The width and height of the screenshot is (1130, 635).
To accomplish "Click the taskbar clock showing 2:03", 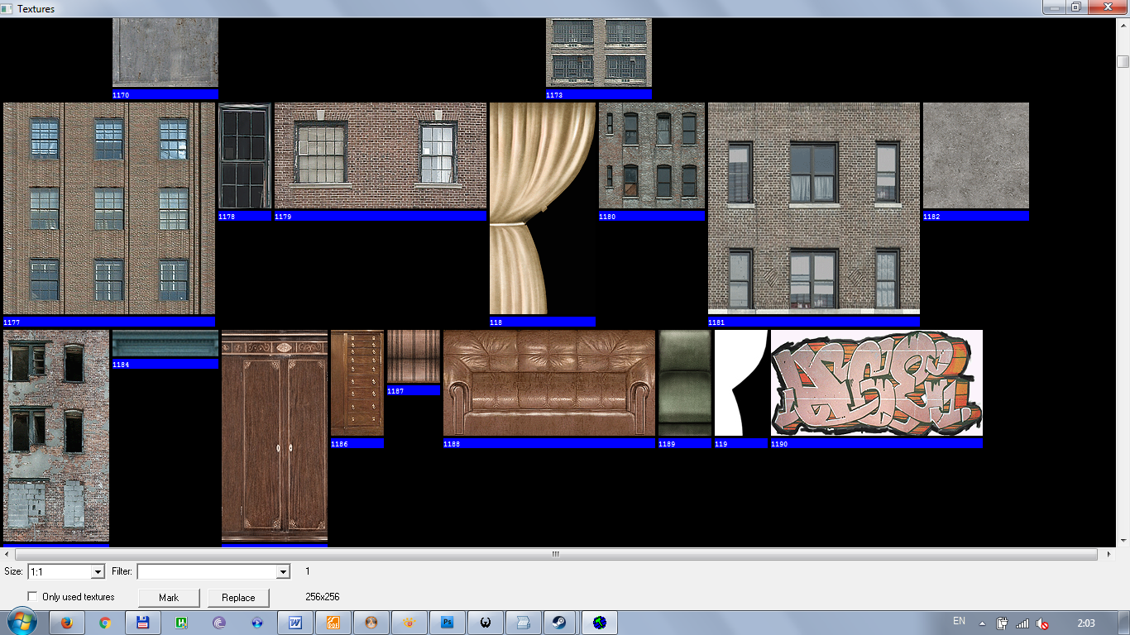I will click(1086, 623).
